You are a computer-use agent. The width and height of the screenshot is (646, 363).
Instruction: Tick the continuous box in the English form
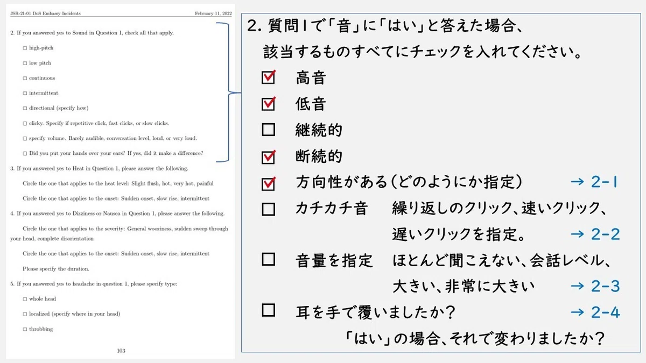25,78
